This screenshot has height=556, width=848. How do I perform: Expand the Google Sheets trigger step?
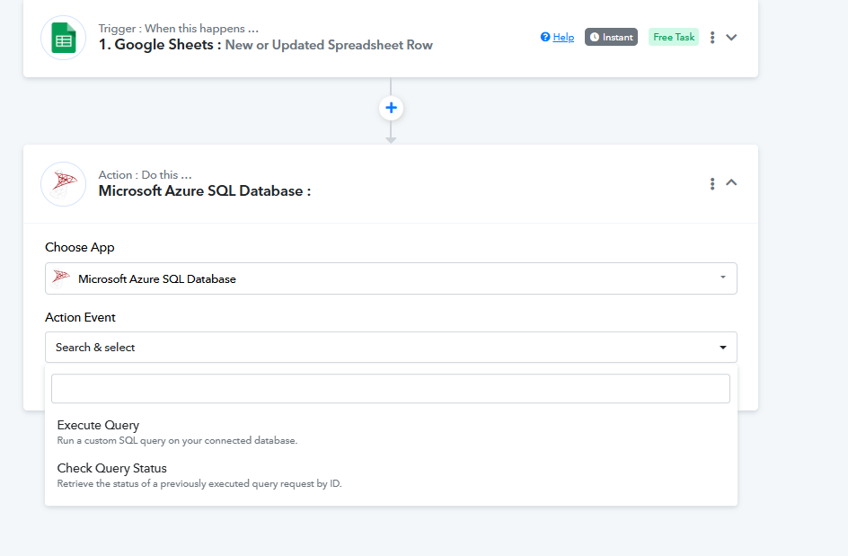(x=731, y=38)
